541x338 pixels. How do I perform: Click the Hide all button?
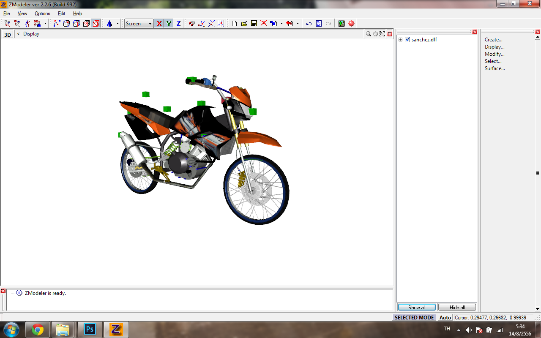click(x=457, y=308)
